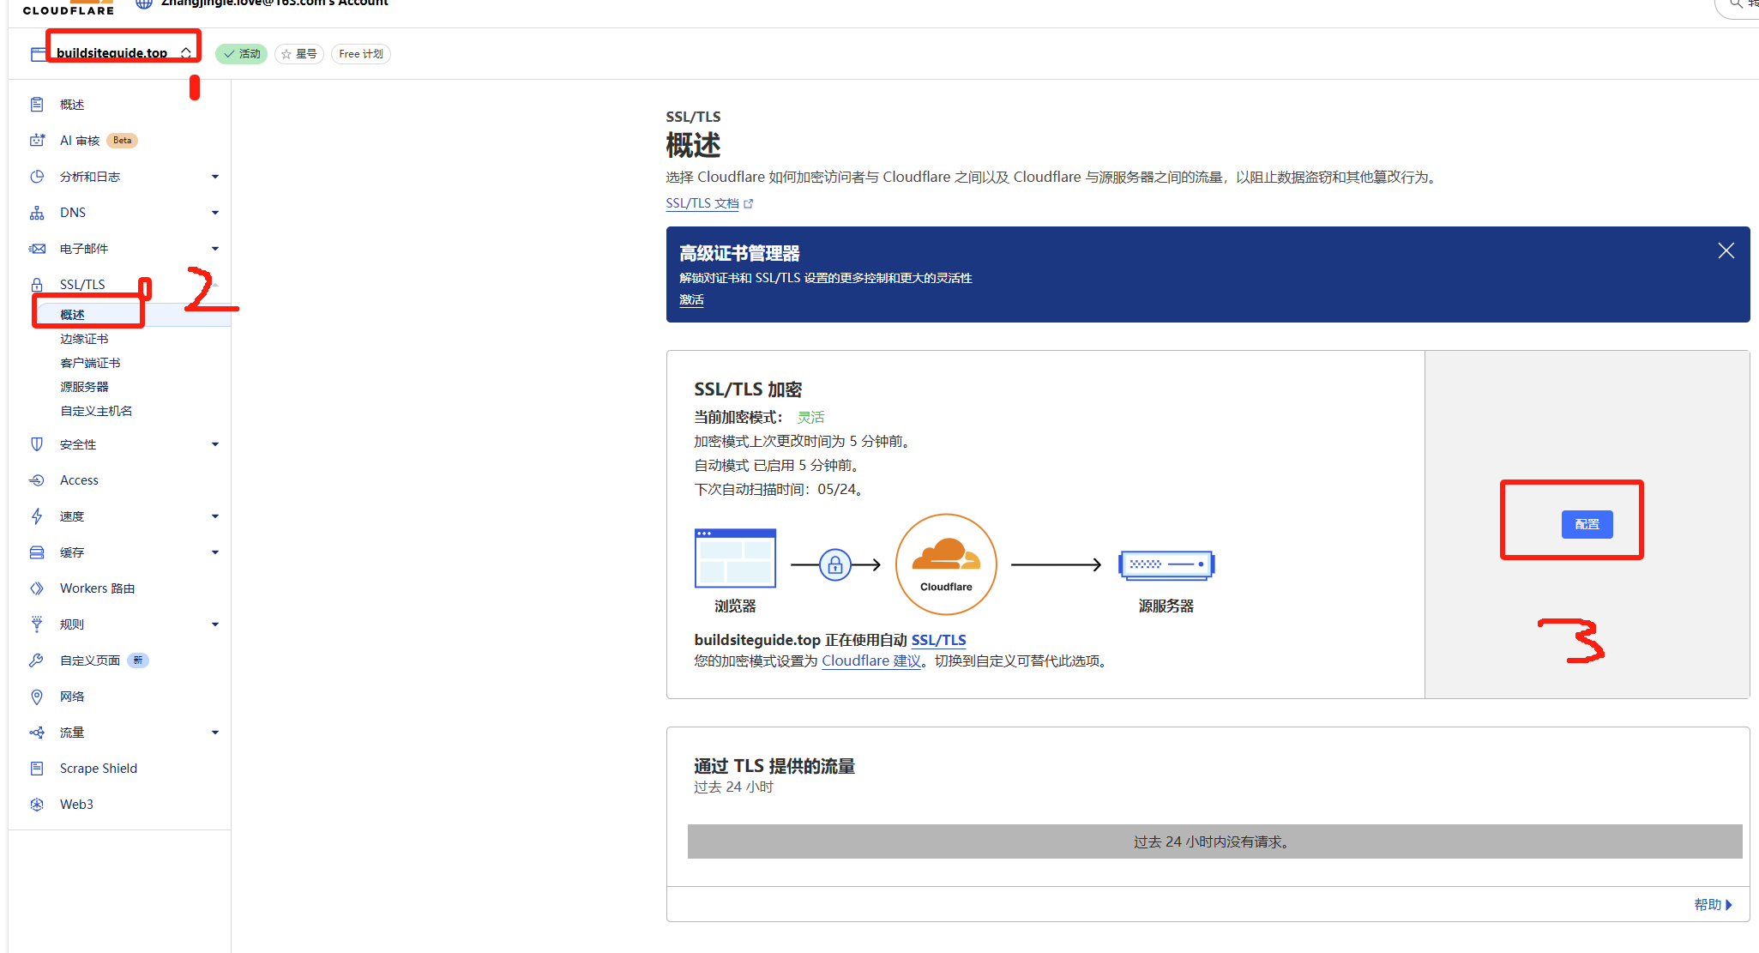1759x953 pixels.
Task: Dismiss the Advanced Certificate Manager banner
Action: point(1726,250)
